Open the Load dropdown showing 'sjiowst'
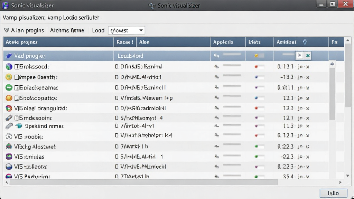Image resolution: width=354 pixels, height=199 pixels. tap(127, 30)
